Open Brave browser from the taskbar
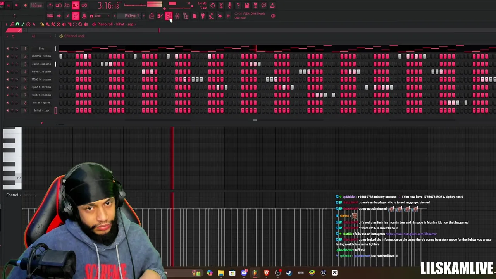The width and height of the screenshot is (496, 279). click(x=267, y=273)
